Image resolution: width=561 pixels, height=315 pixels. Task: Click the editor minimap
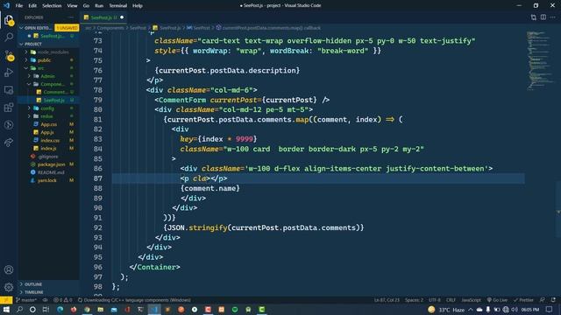pos(540,60)
